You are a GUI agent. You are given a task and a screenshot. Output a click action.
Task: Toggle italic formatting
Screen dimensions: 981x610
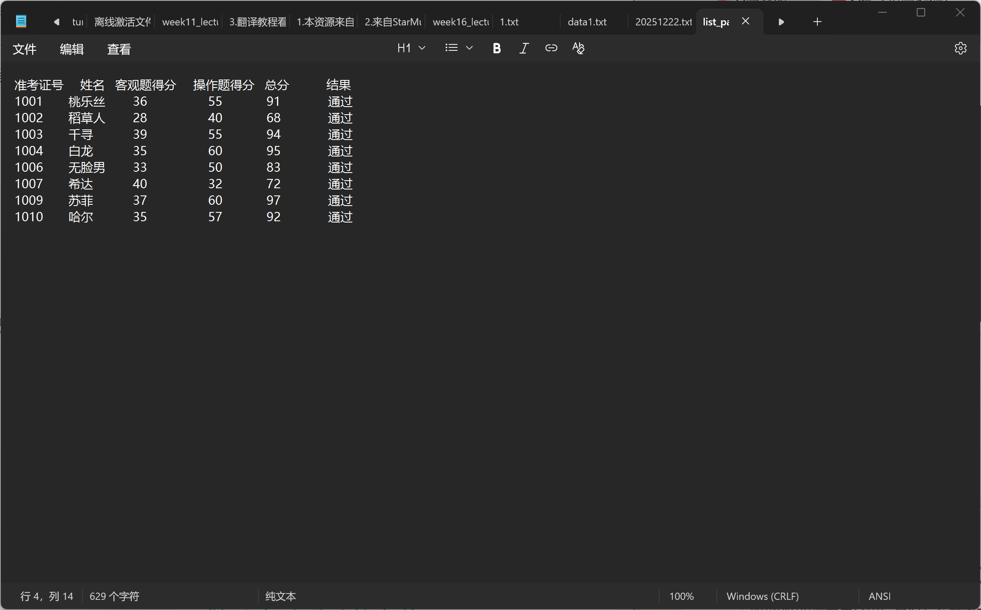pos(524,48)
